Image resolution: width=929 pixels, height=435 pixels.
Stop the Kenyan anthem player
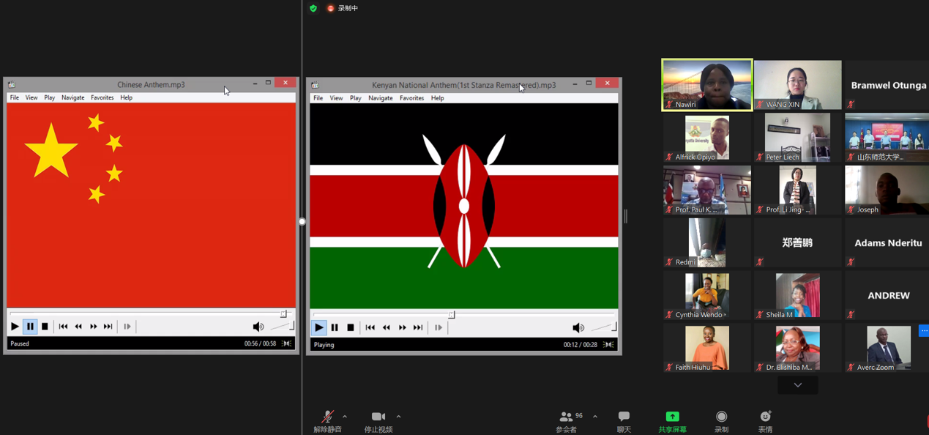[351, 327]
